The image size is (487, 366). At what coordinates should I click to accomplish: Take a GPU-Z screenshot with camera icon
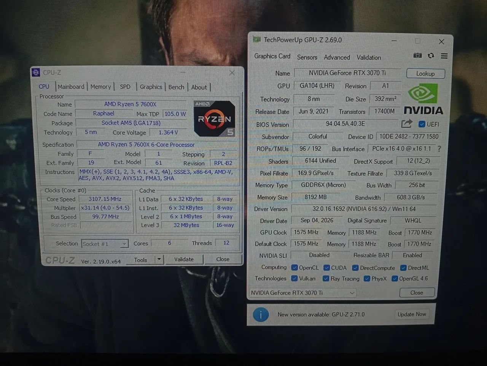coord(417,55)
